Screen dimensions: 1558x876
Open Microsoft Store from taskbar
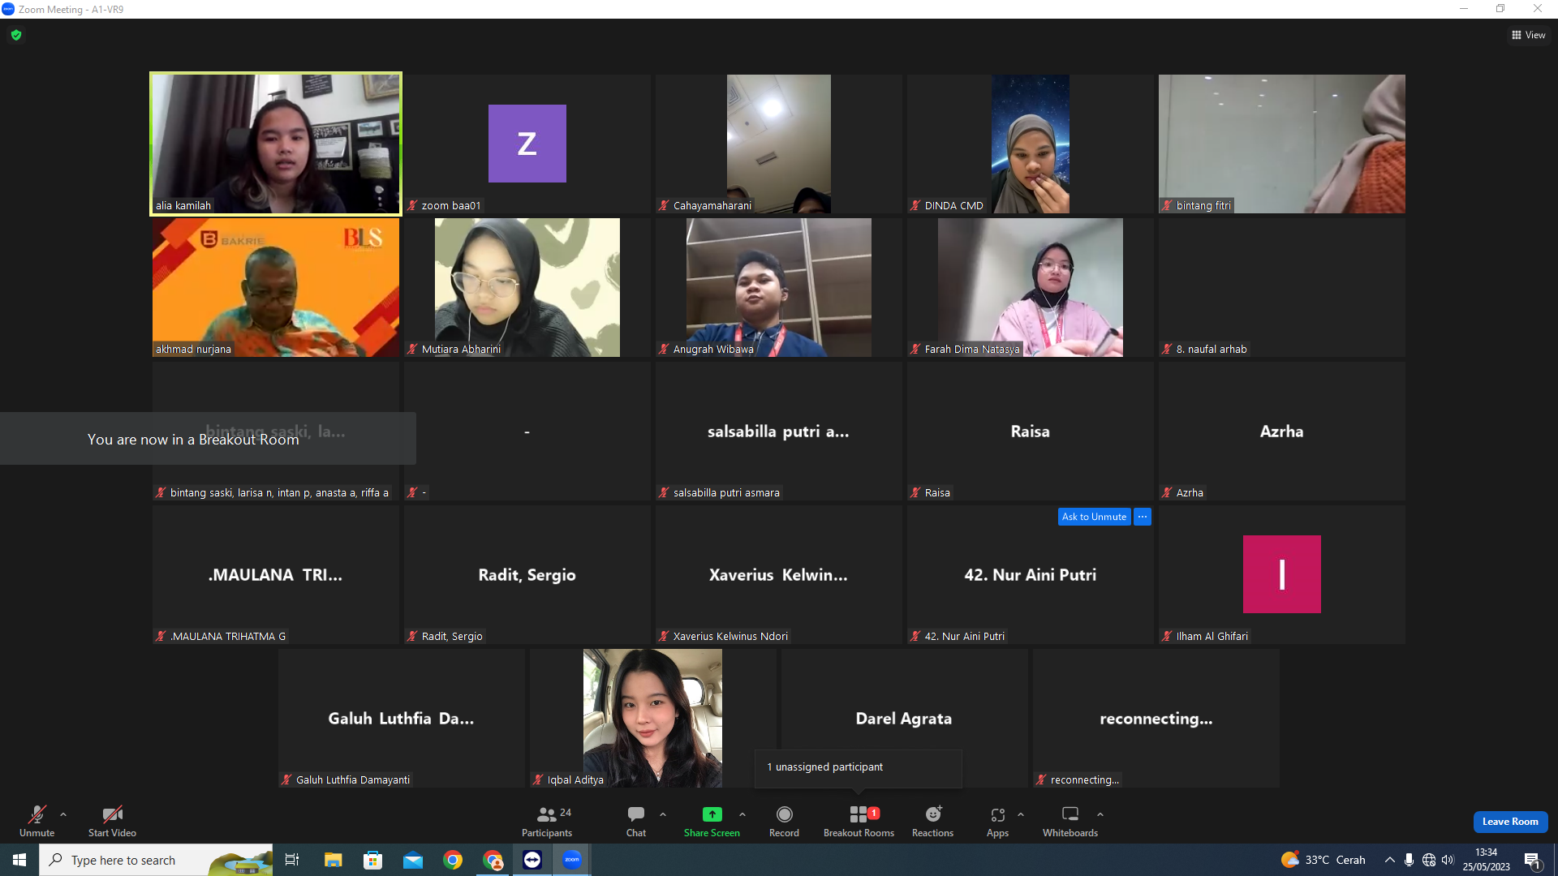pyautogui.click(x=372, y=860)
